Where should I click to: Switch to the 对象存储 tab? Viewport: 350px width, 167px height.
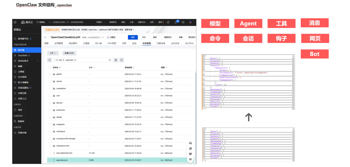coord(161,43)
